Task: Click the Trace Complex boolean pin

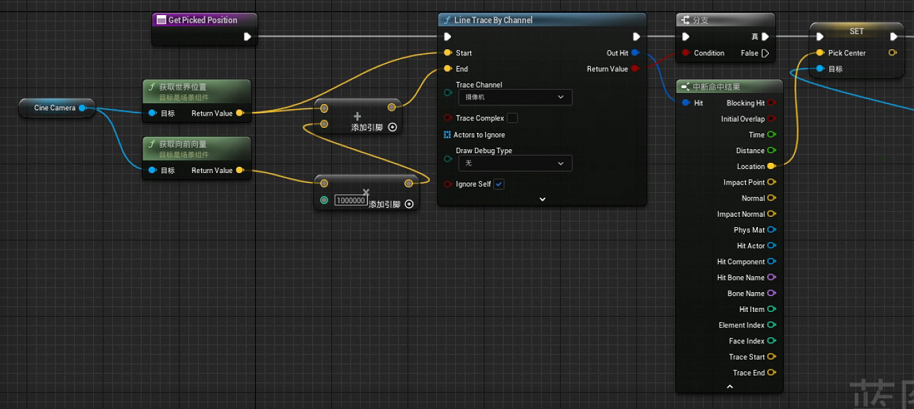Action: [x=448, y=118]
